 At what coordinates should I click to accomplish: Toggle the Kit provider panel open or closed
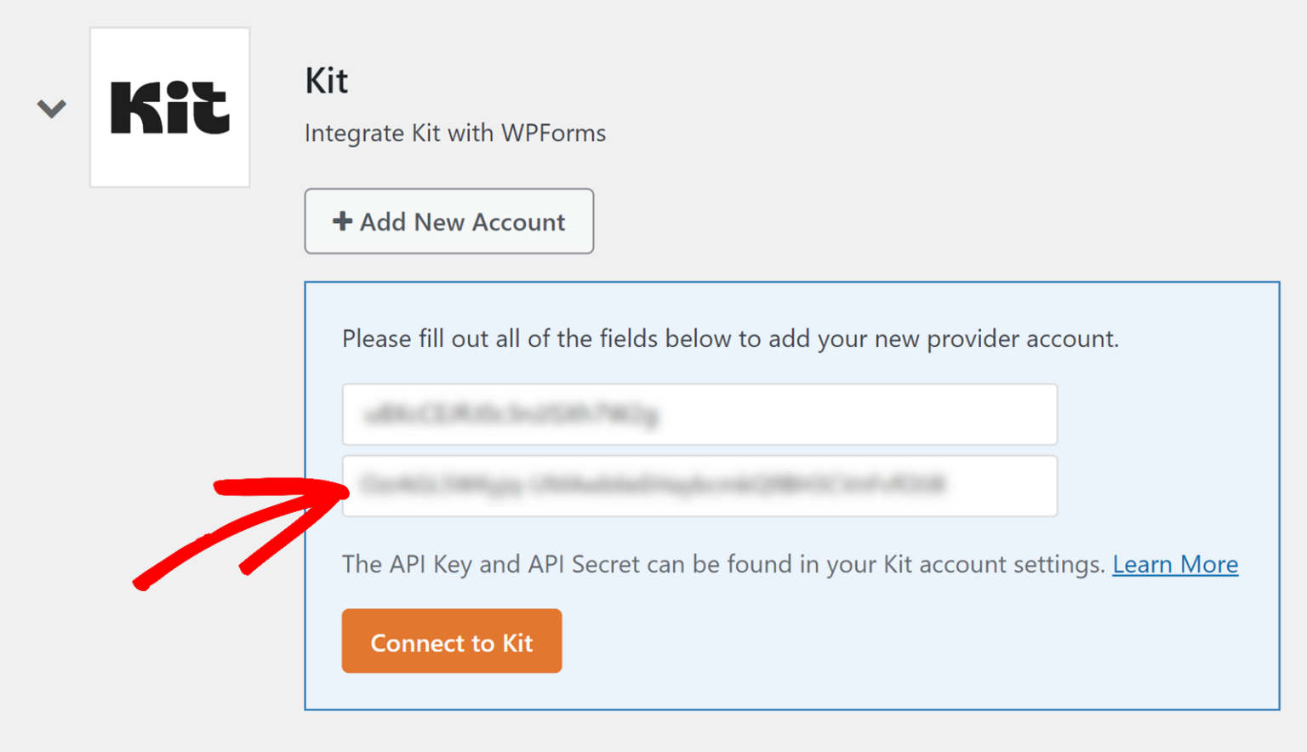coord(51,108)
